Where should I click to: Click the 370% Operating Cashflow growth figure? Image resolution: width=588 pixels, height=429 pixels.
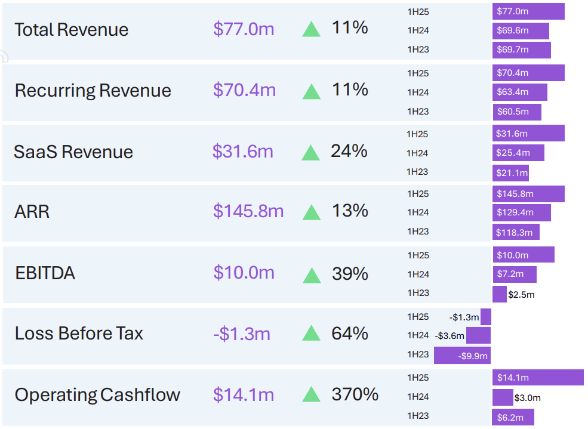point(355,394)
